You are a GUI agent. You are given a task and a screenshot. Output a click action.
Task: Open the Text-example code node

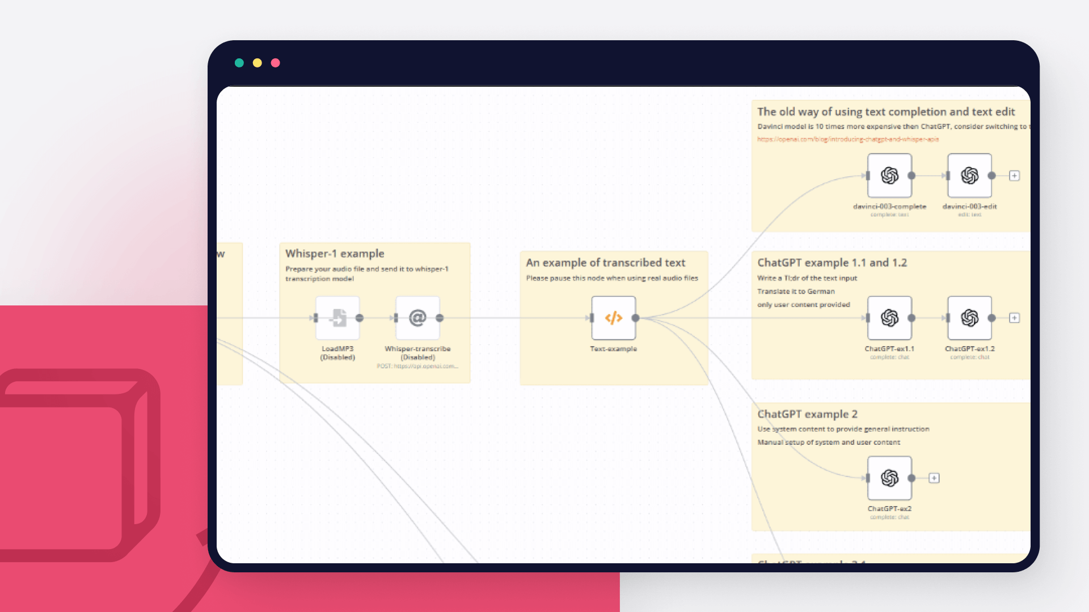pos(613,318)
